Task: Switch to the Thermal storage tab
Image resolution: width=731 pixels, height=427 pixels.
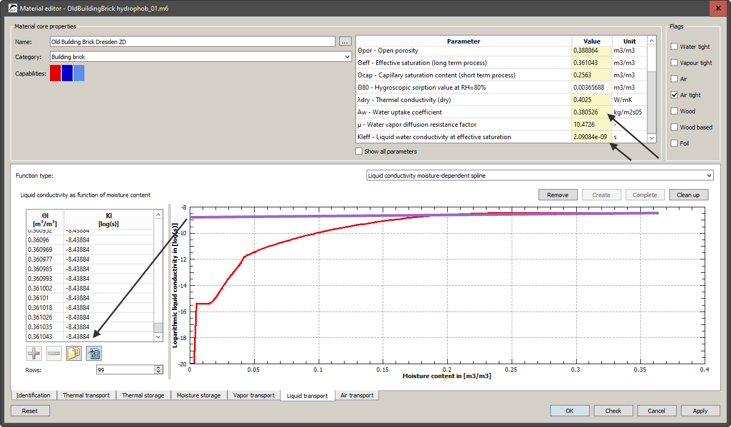Action: click(143, 395)
